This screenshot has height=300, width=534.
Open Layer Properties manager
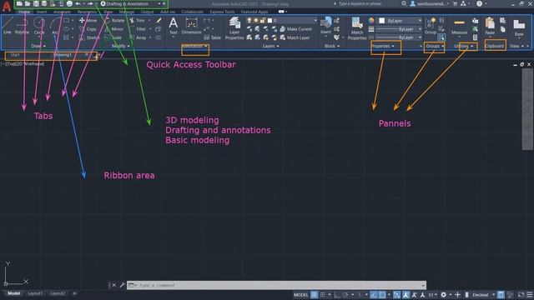[x=234, y=28]
